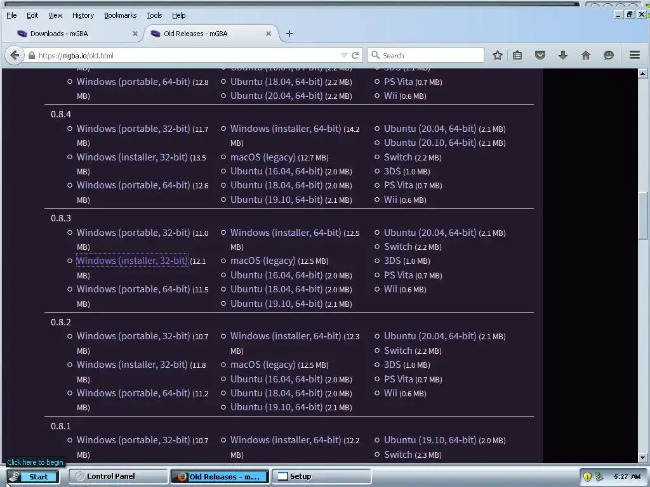Click the browser back arrow button
Image resolution: width=650 pixels, height=487 pixels.
(15, 55)
